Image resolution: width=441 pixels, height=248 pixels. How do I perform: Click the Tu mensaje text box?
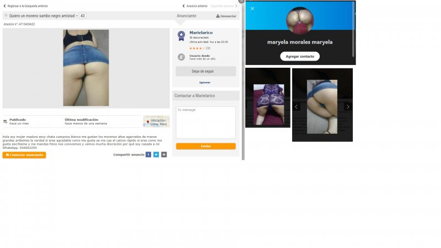click(x=206, y=122)
